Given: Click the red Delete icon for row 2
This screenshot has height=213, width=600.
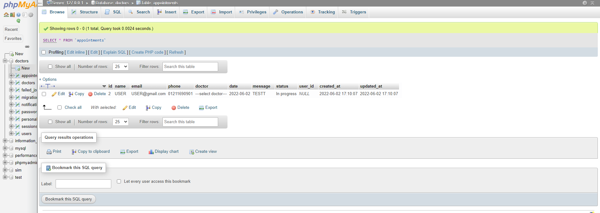Looking at the screenshot, I should [x=90, y=94].
